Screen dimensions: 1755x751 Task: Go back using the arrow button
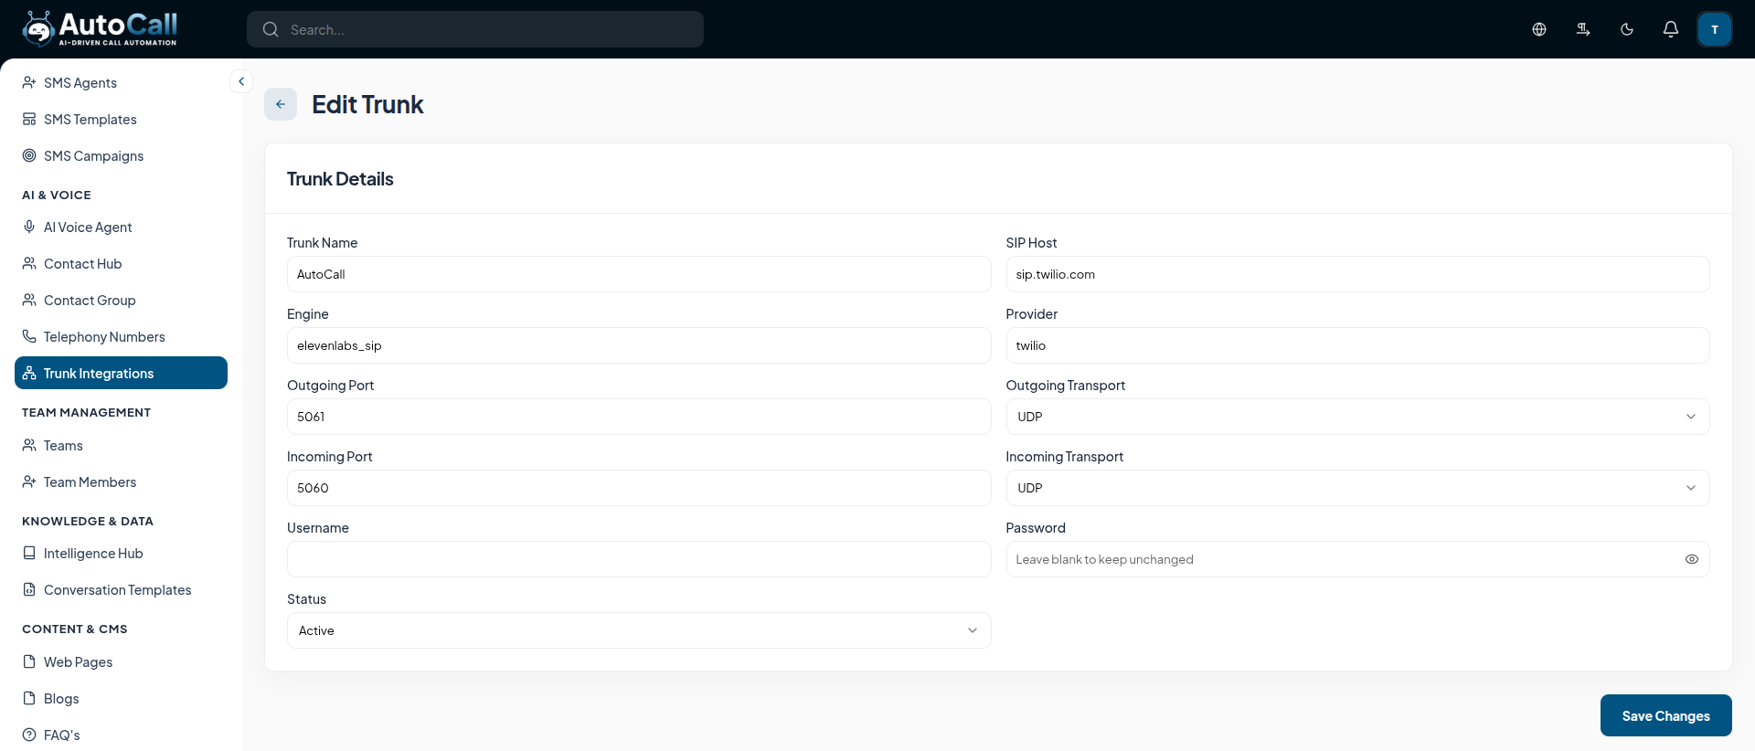281,104
